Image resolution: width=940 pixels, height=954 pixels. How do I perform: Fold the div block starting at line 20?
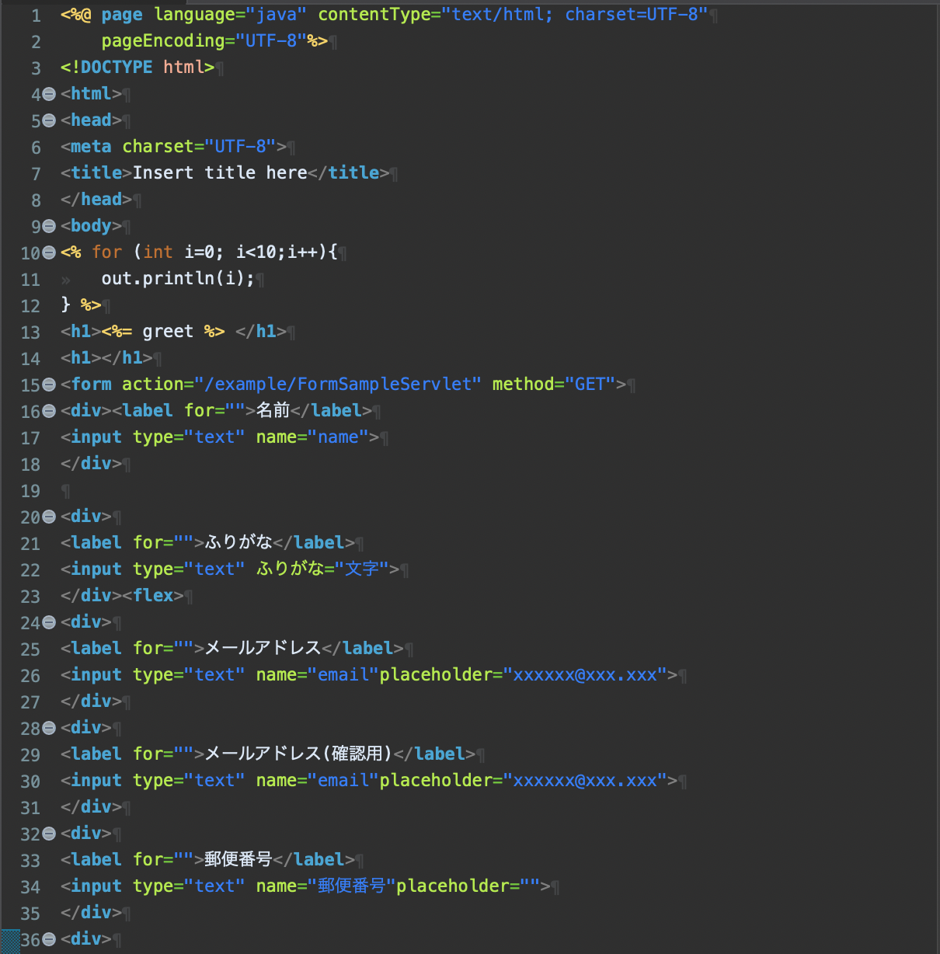point(49,517)
